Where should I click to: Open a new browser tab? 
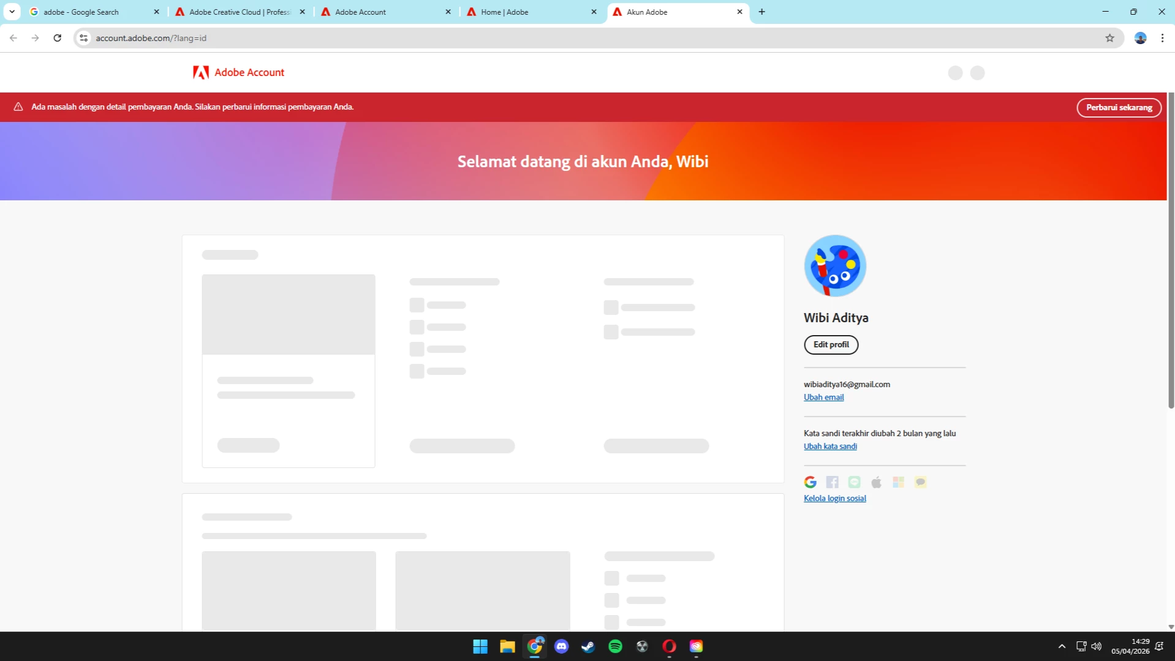click(x=761, y=12)
